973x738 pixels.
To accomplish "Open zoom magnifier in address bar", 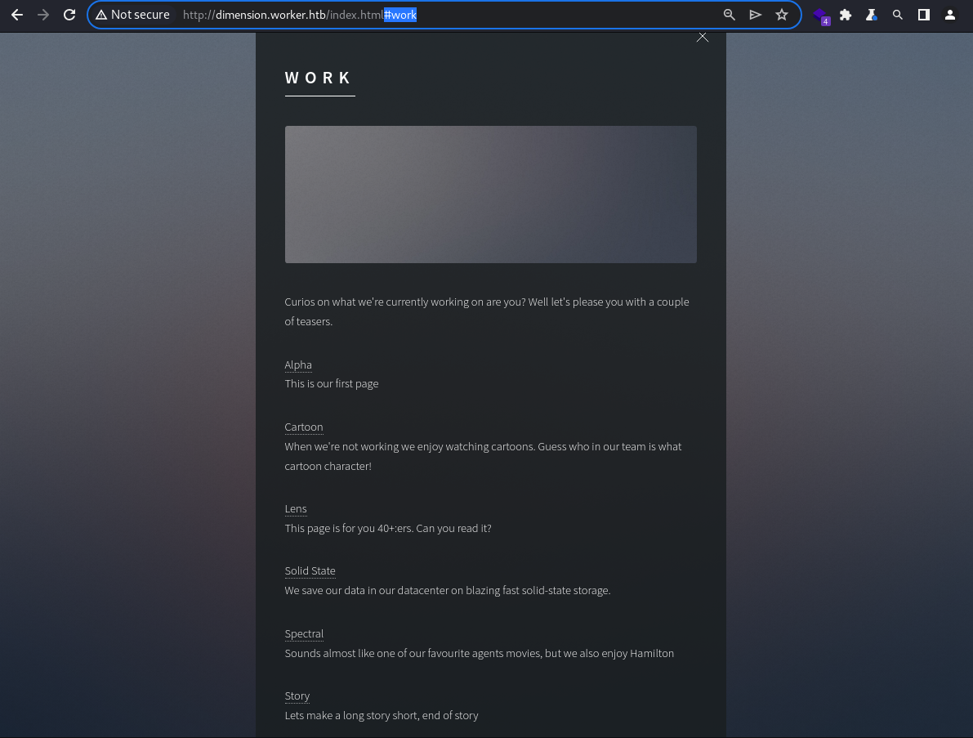I will (729, 15).
